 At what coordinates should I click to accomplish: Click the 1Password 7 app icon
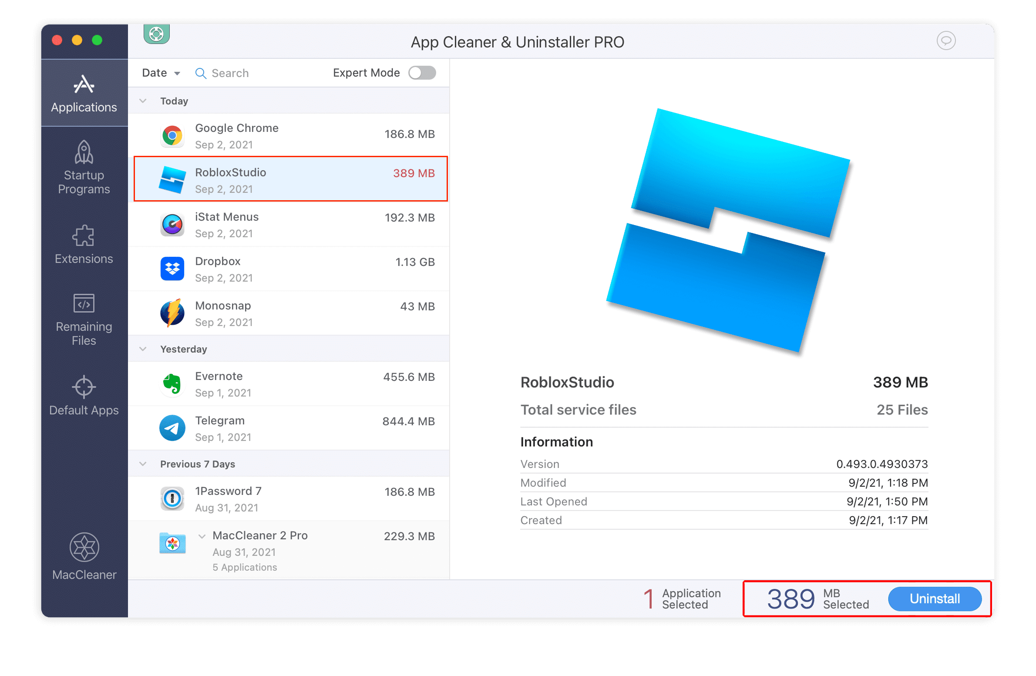click(172, 499)
